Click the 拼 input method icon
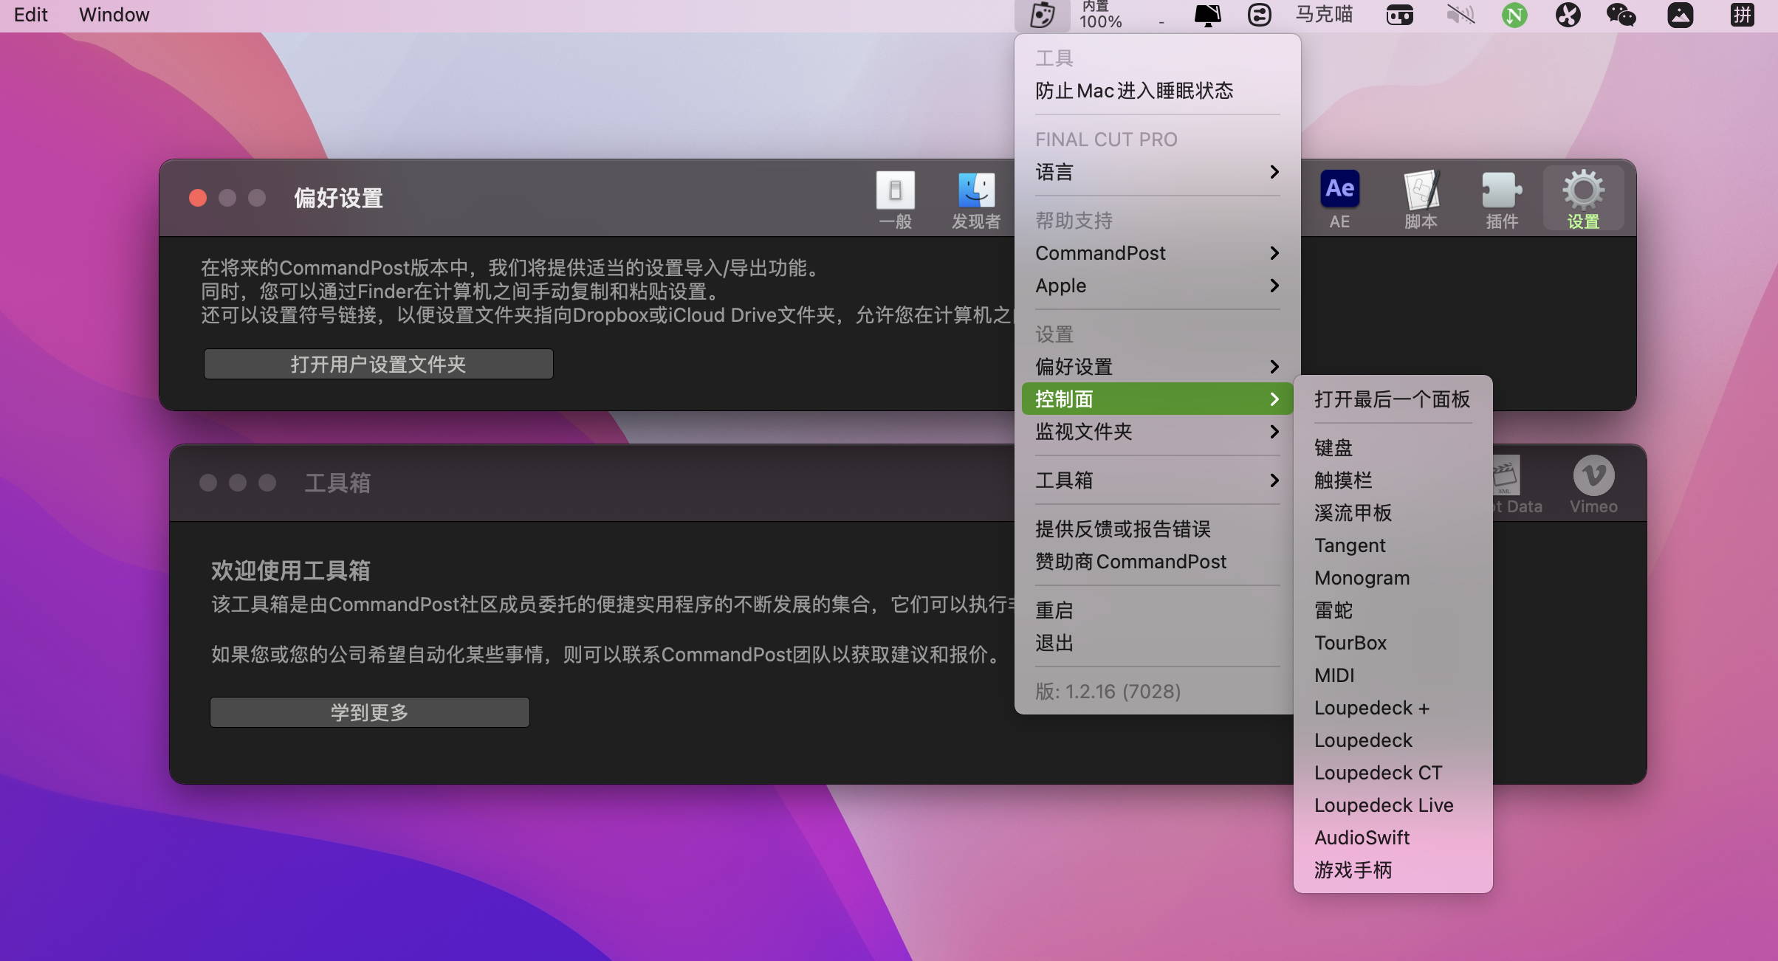1778x961 pixels. click(x=1743, y=15)
